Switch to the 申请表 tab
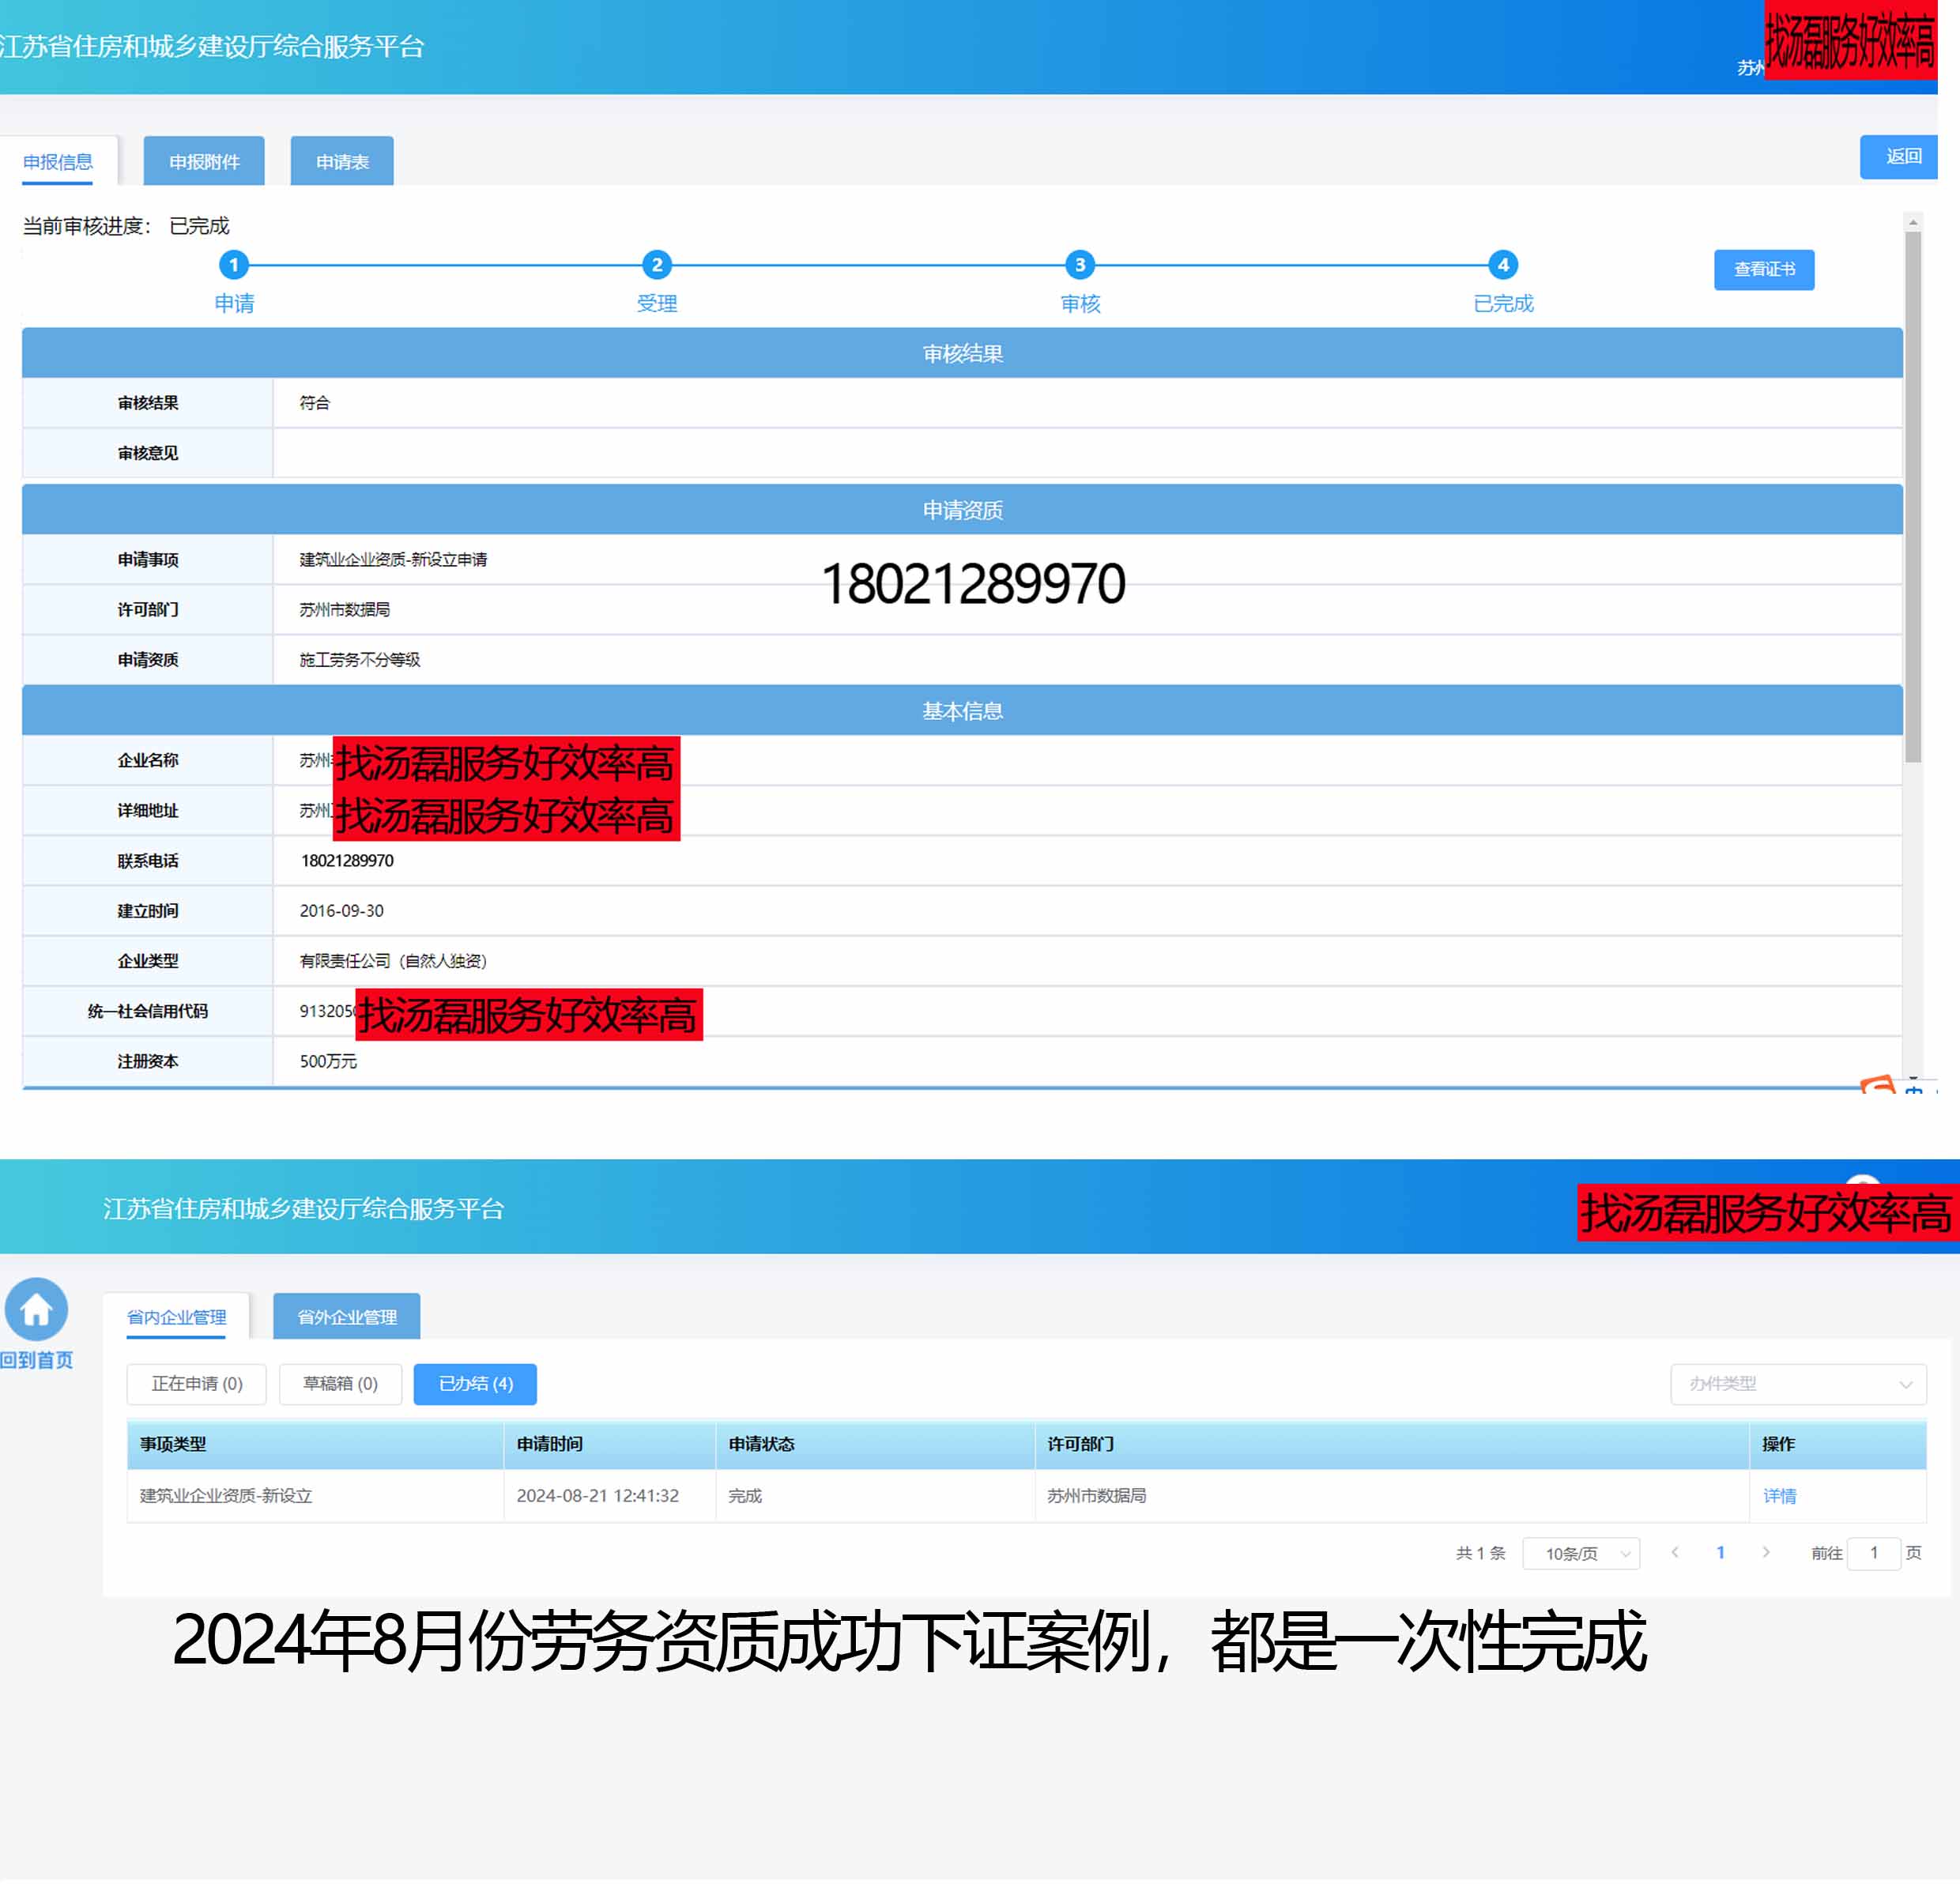 coord(341,160)
